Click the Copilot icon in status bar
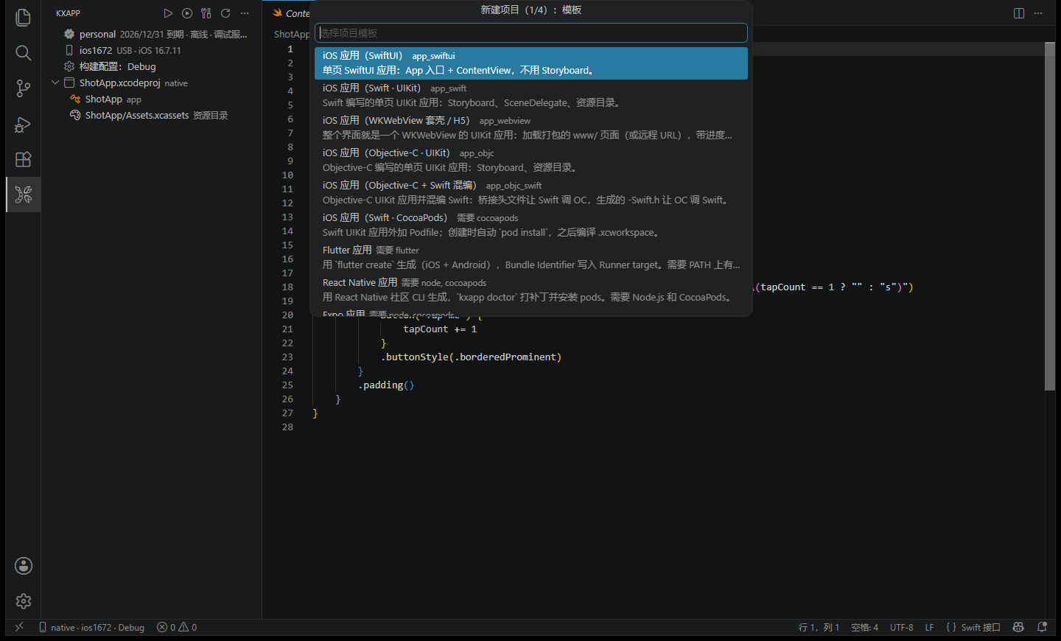The image size is (1061, 641). pyautogui.click(x=1018, y=627)
